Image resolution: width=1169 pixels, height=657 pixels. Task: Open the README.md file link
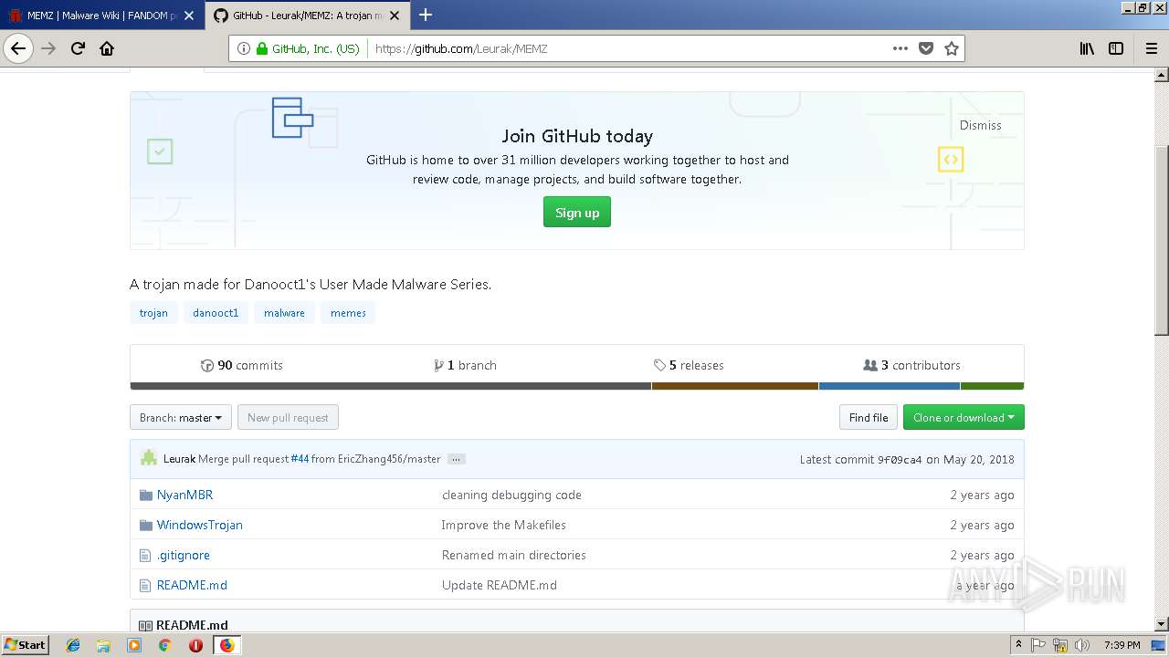tap(192, 585)
